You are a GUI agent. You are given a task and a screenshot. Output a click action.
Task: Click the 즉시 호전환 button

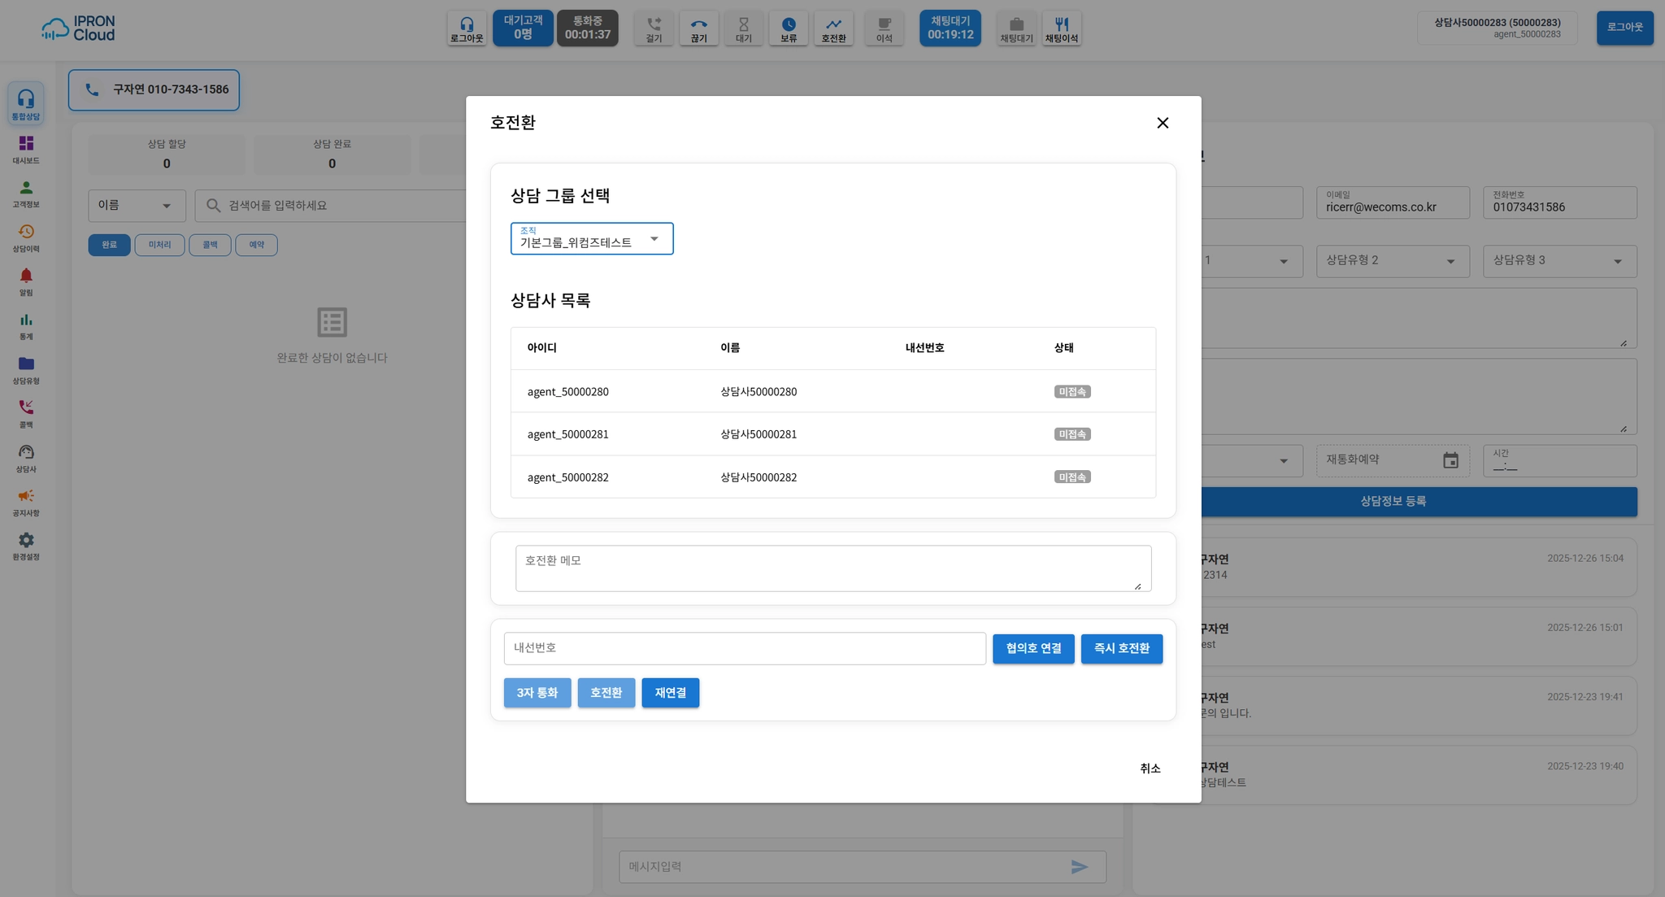coord(1121,649)
